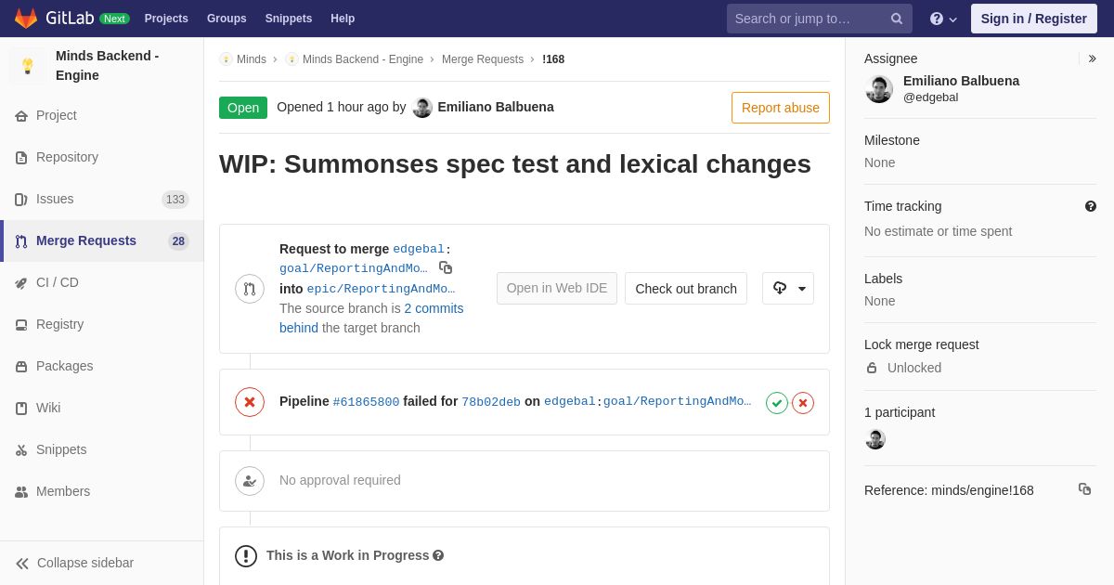Click the Work in Progress help icon
The width and height of the screenshot is (1114, 585).
click(438, 555)
